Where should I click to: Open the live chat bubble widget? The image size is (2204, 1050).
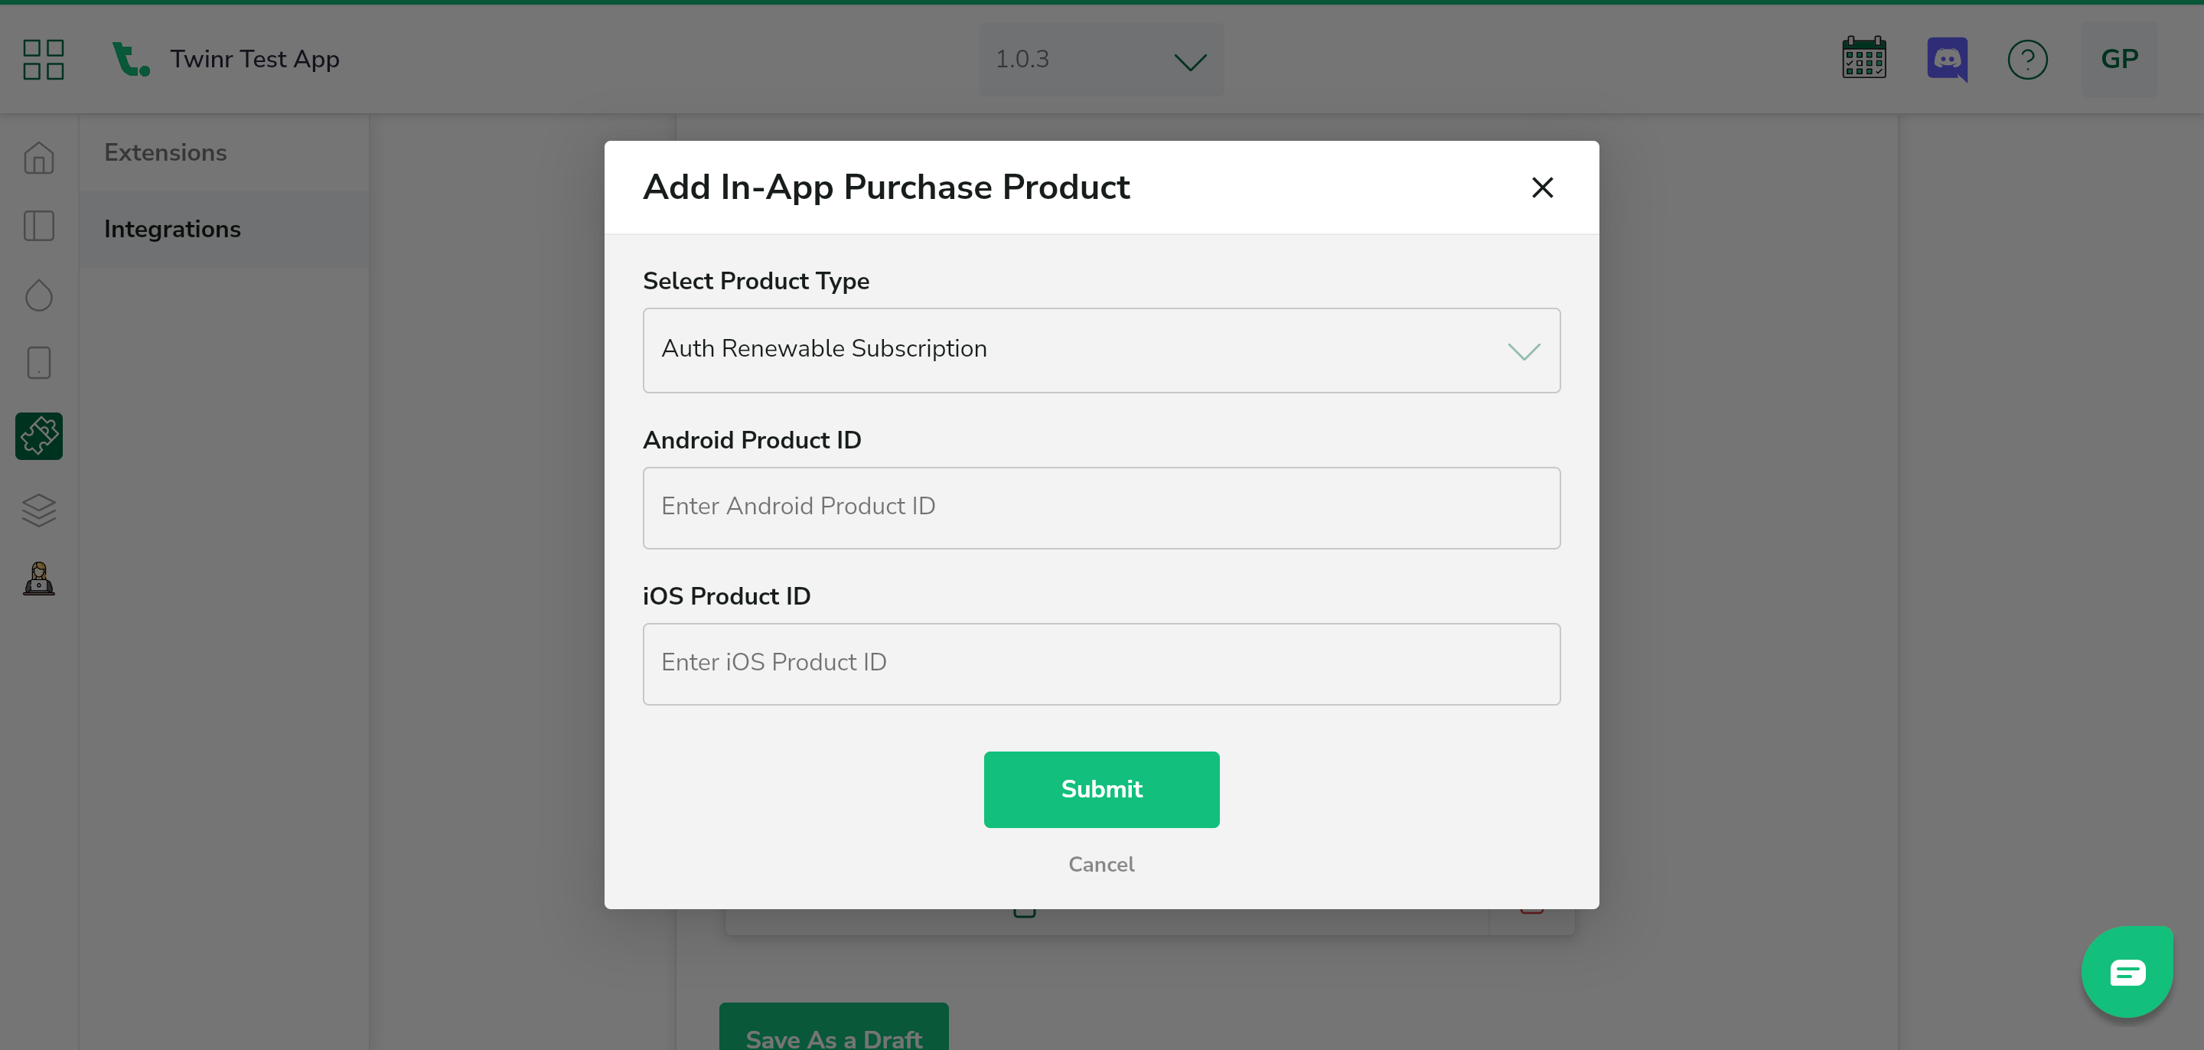pyautogui.click(x=2127, y=972)
